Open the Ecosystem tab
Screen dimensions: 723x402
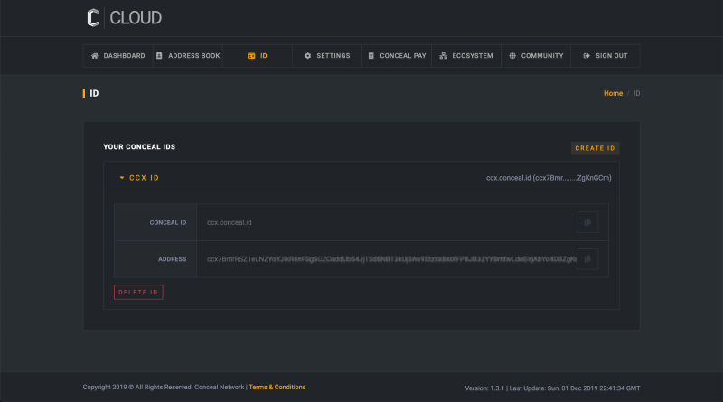466,56
